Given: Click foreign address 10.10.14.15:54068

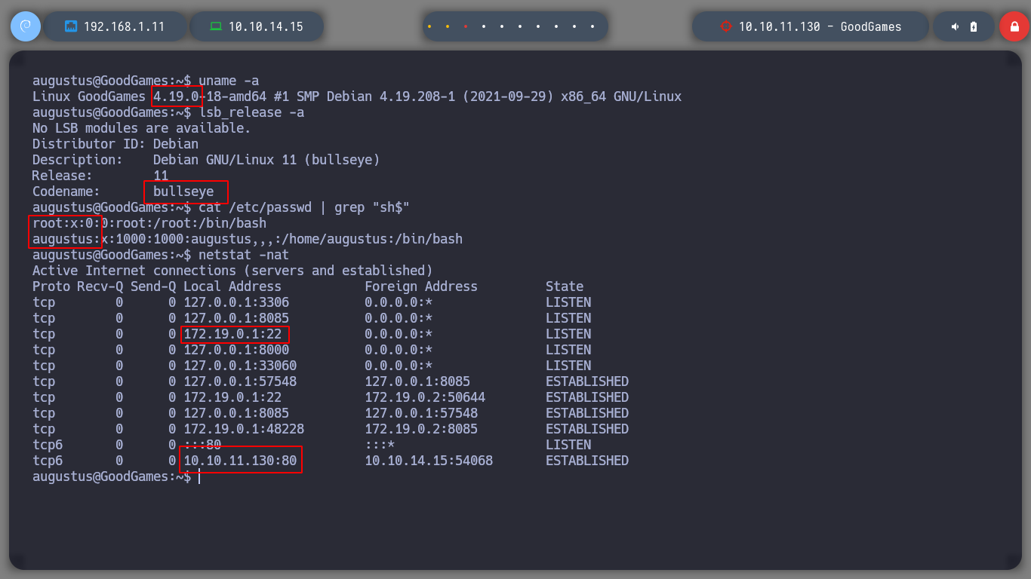Looking at the screenshot, I should 429,461.
